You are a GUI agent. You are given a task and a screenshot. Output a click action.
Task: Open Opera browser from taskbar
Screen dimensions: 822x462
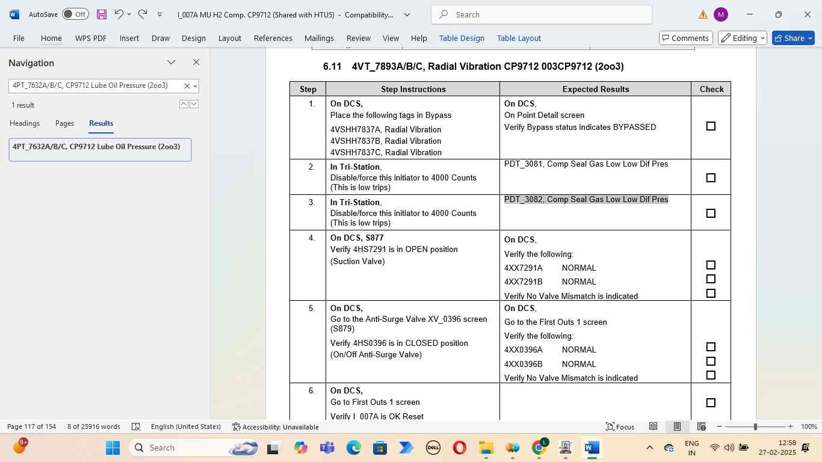tap(459, 448)
